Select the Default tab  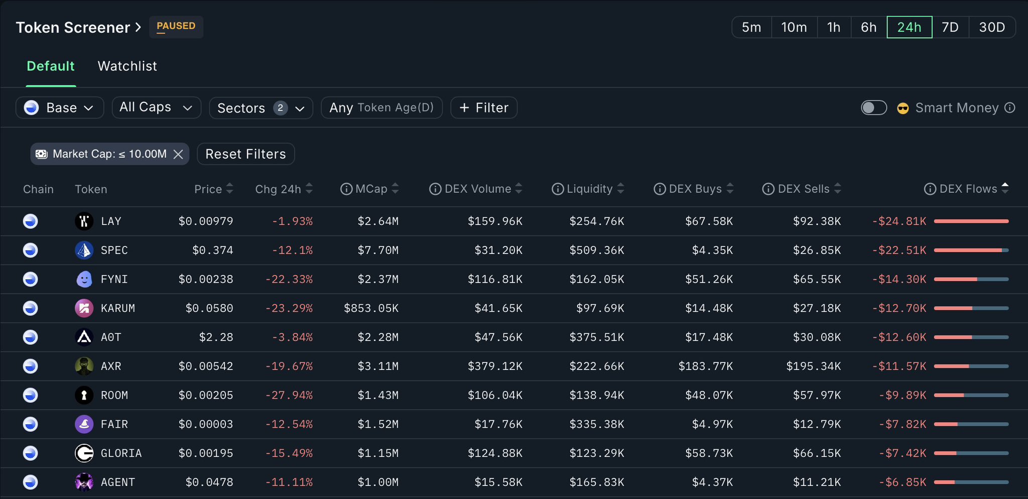pos(50,66)
